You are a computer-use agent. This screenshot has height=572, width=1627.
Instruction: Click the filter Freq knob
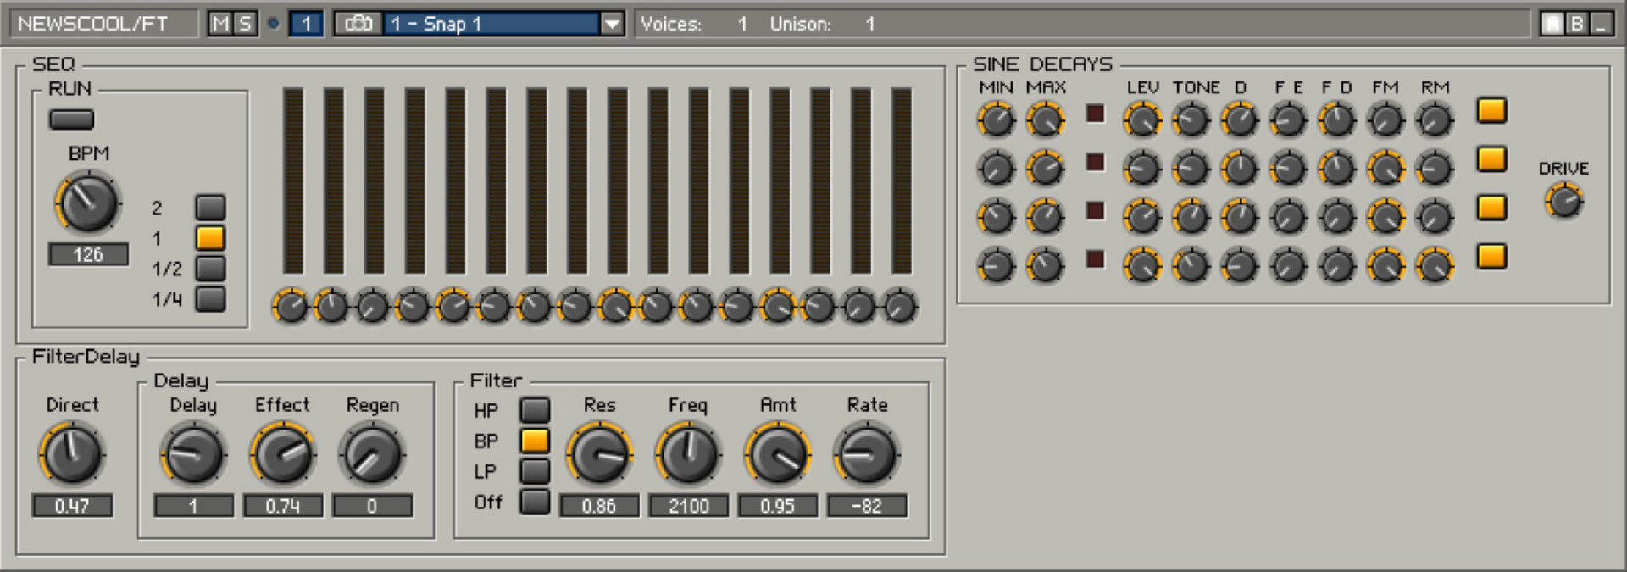click(688, 454)
